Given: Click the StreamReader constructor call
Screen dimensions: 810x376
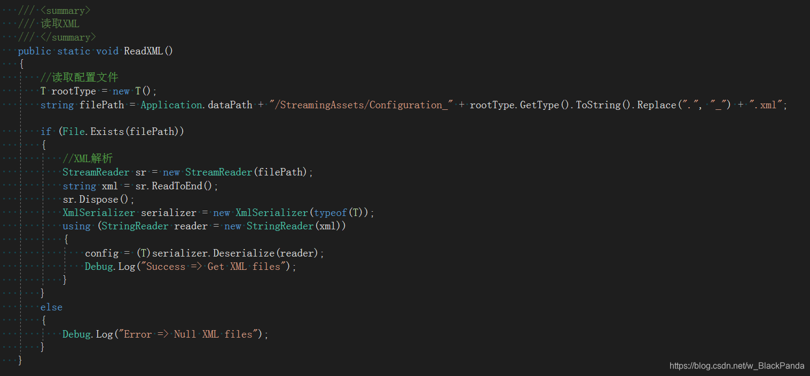Looking at the screenshot, I should [x=218, y=172].
